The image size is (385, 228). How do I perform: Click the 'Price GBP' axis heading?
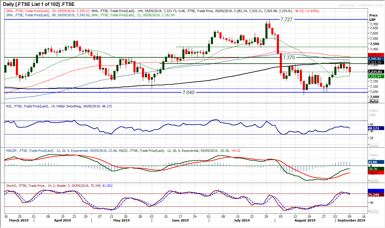pyautogui.click(x=374, y=17)
